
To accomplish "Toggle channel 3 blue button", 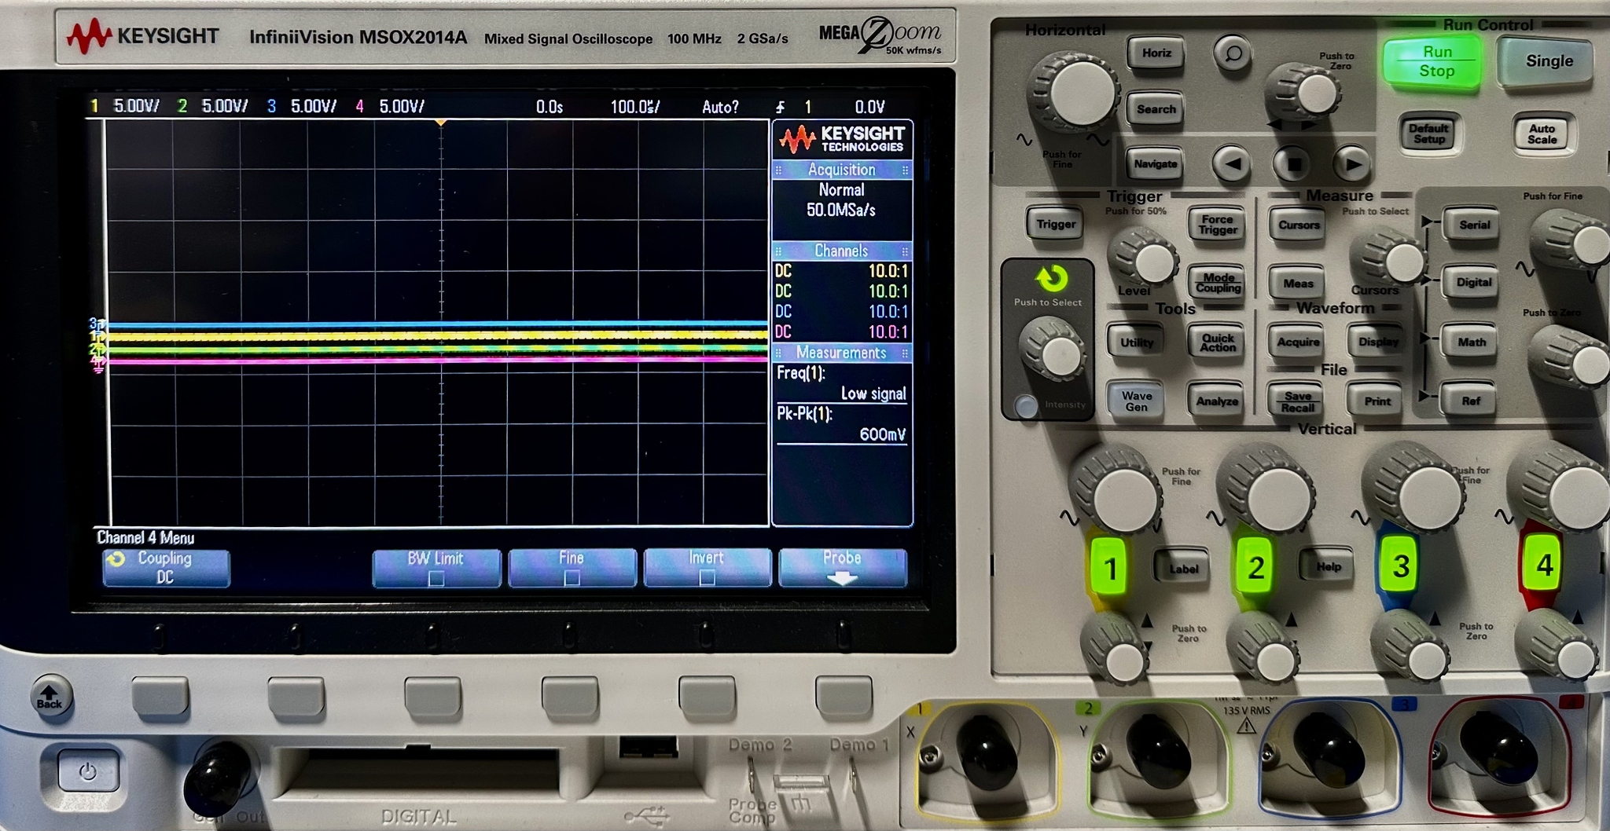I will coord(1400,566).
